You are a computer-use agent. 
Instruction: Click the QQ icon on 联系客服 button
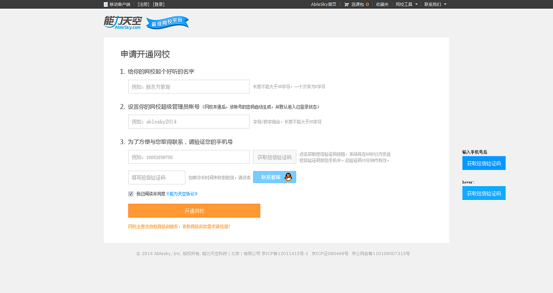[287, 177]
